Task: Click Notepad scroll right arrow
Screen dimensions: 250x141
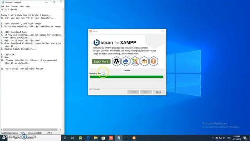Action: 61,130
